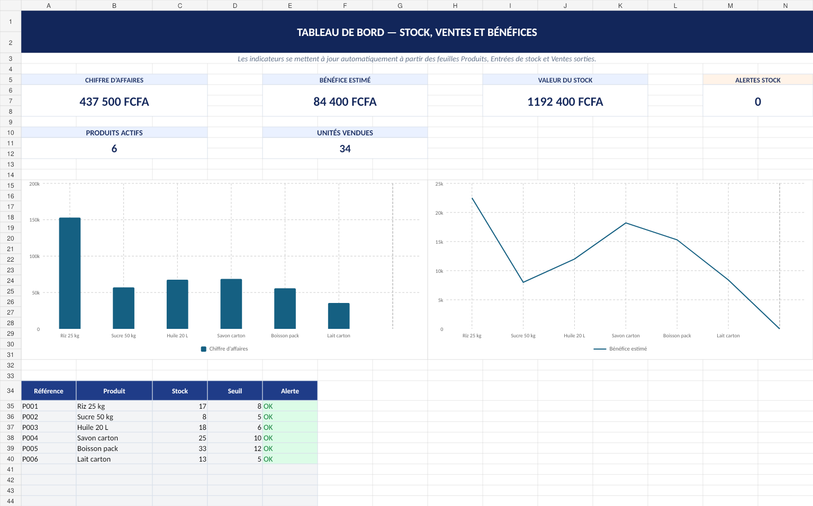Image resolution: width=813 pixels, height=506 pixels.
Task: Select column header B
Action: [114, 5]
